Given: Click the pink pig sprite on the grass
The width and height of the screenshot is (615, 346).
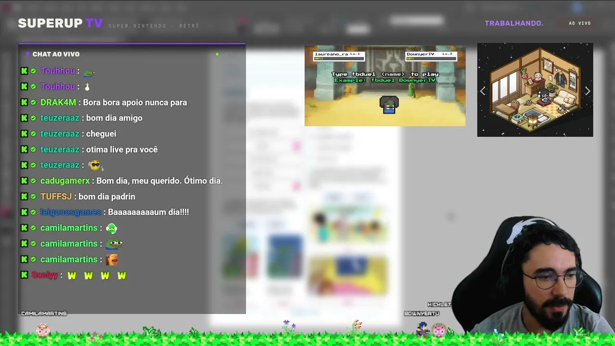Looking at the screenshot, I should 439,330.
